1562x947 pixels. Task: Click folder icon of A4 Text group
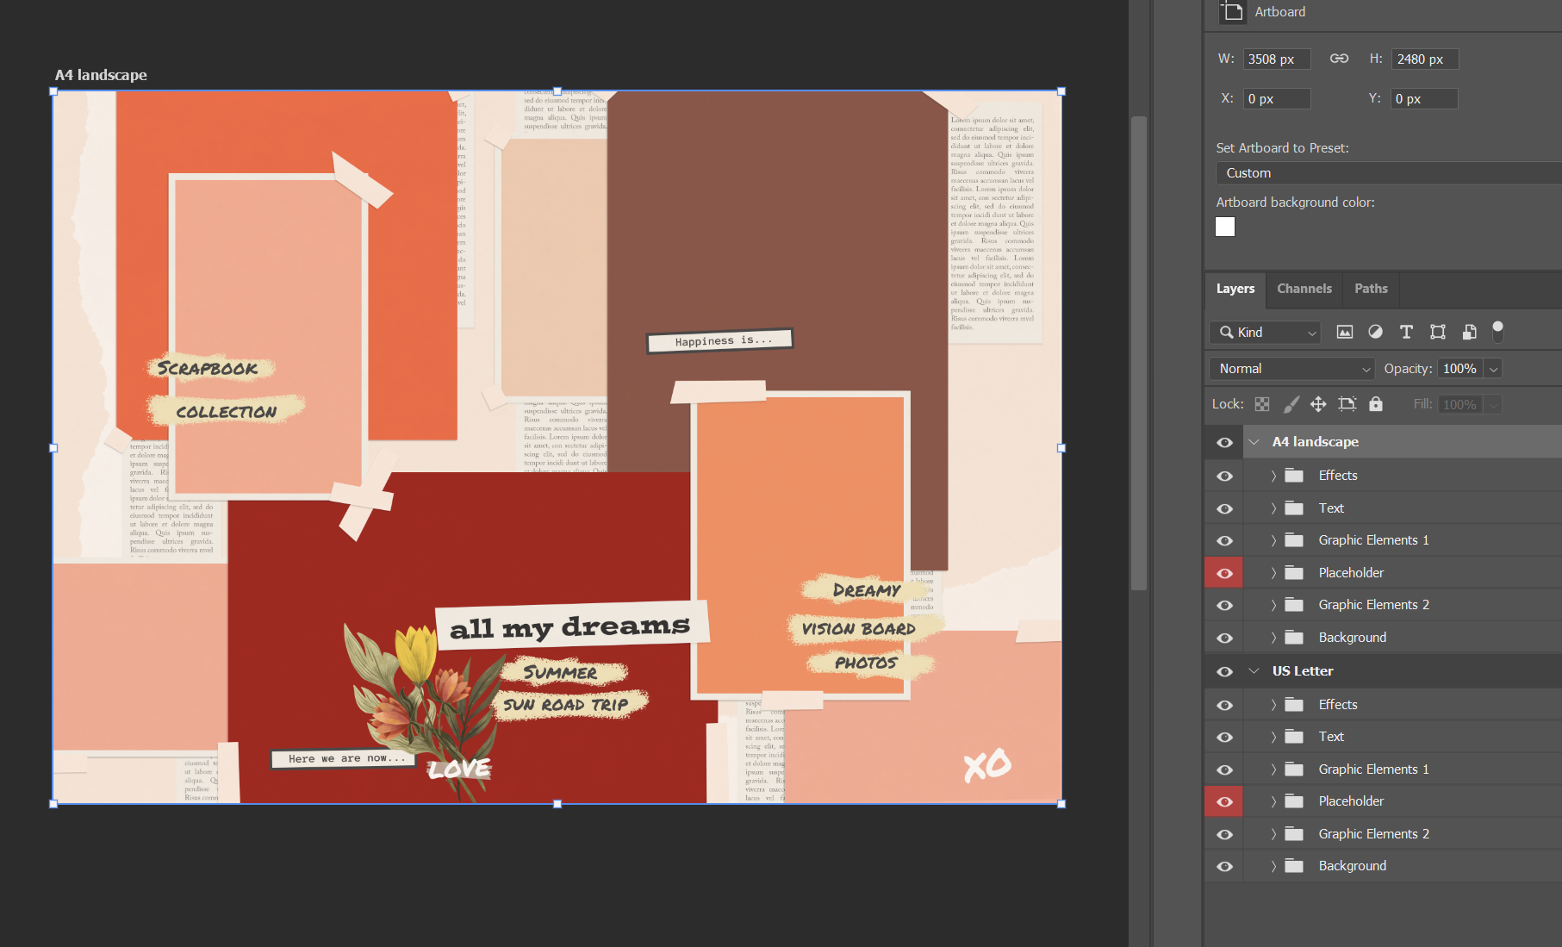[x=1294, y=508]
